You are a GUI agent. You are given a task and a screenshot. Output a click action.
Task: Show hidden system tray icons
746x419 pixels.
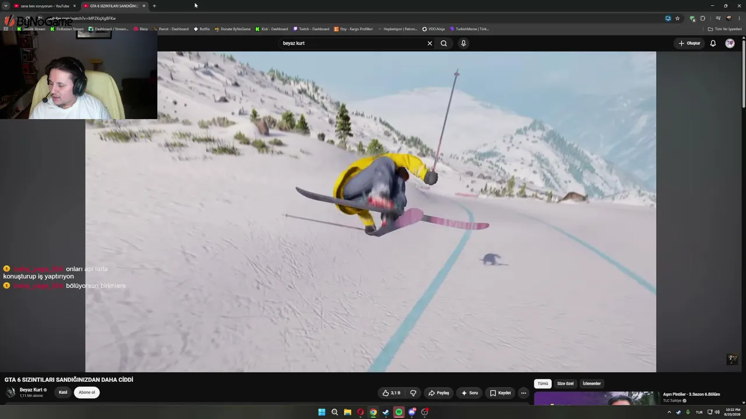(x=669, y=412)
